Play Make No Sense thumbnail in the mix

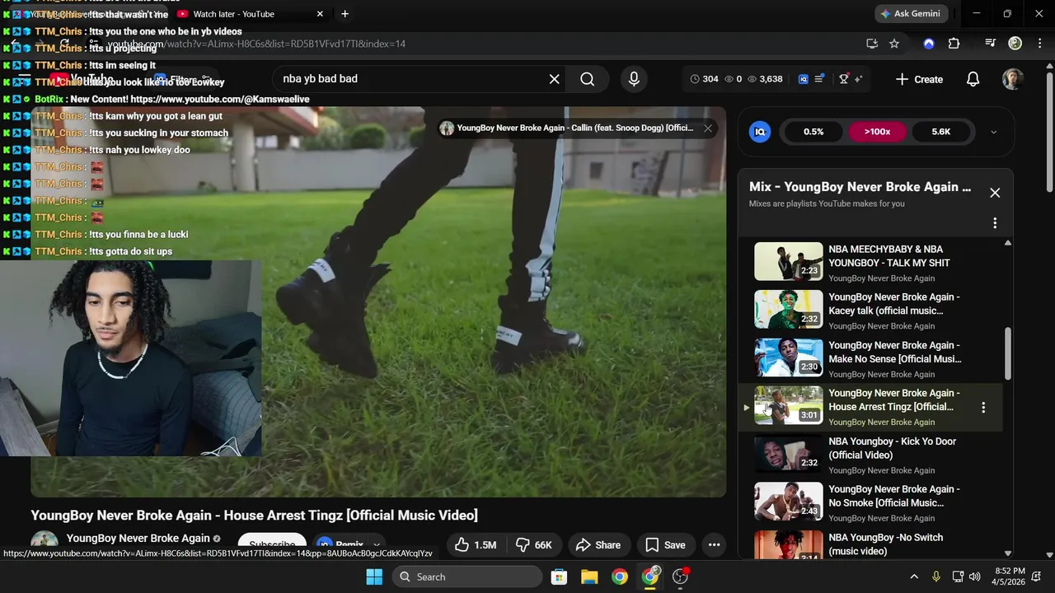[788, 357]
